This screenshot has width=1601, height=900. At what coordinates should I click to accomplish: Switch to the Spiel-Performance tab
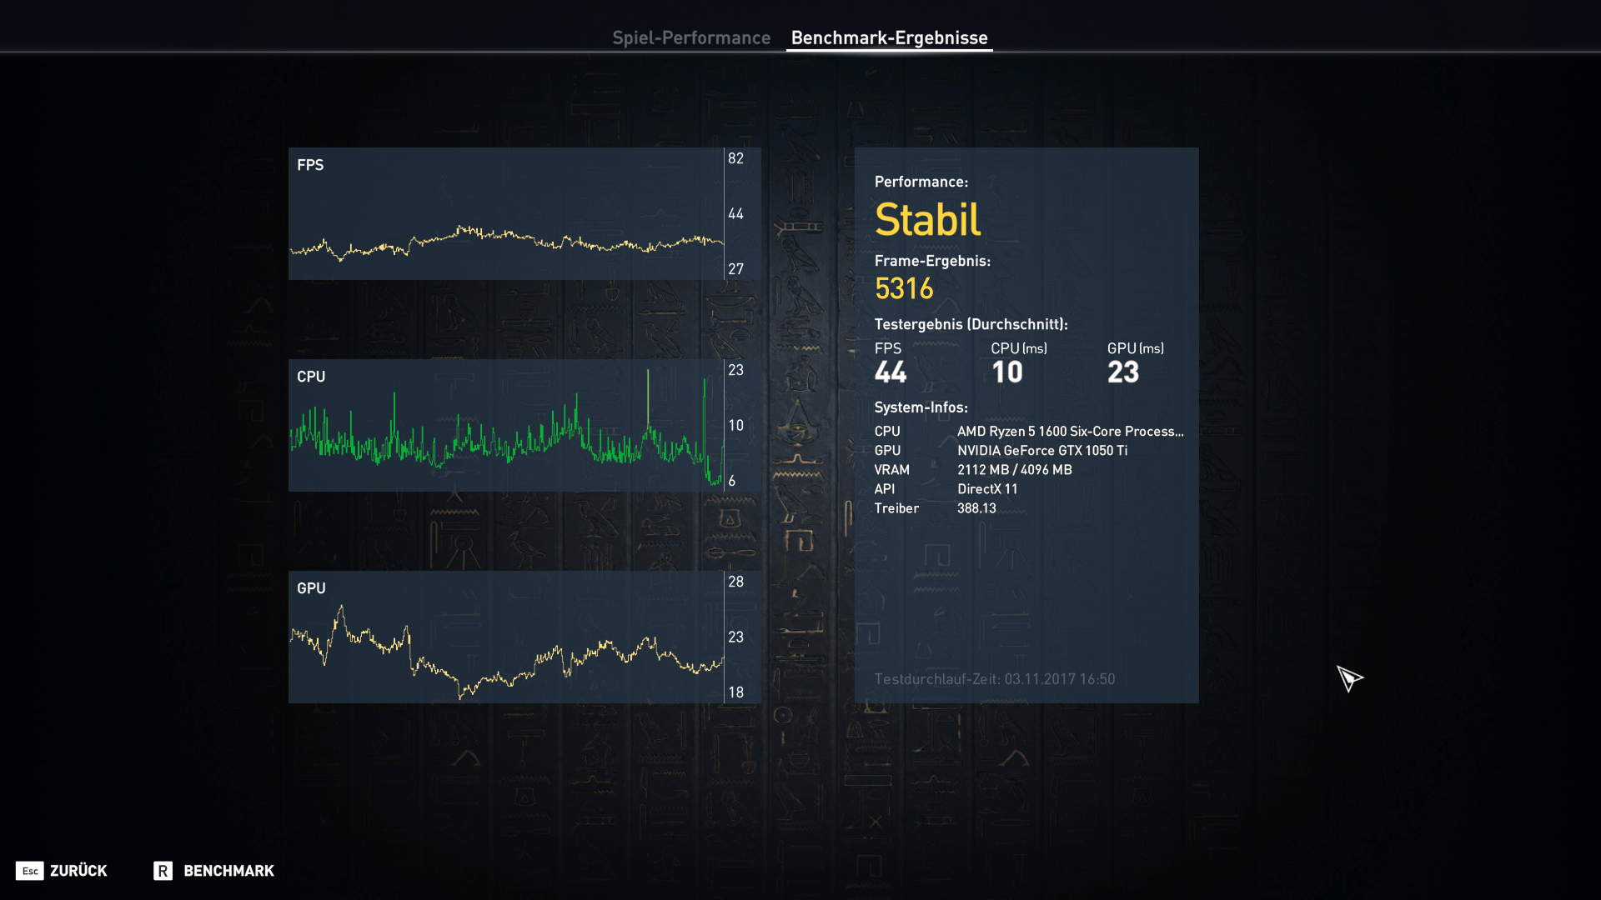click(691, 37)
